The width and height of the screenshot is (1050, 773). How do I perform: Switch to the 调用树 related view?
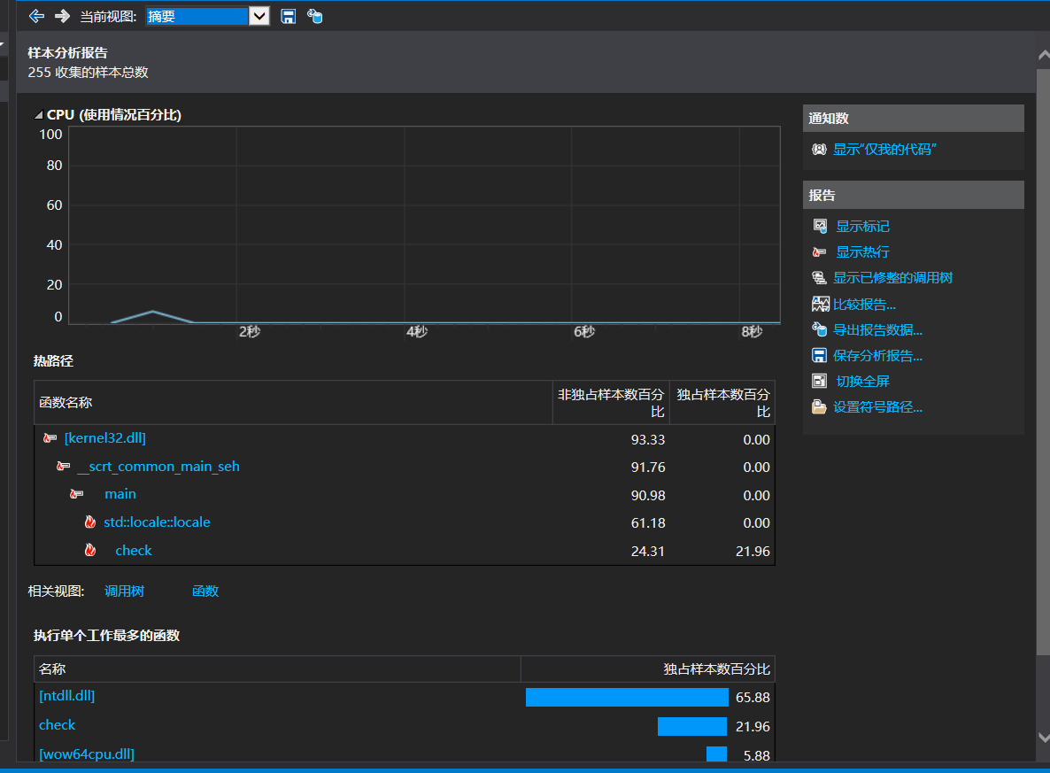coord(125,591)
